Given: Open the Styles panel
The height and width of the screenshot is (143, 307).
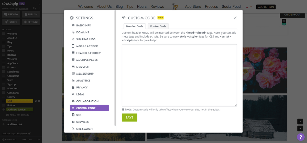Looking at the screenshot, I should pos(11,22).
